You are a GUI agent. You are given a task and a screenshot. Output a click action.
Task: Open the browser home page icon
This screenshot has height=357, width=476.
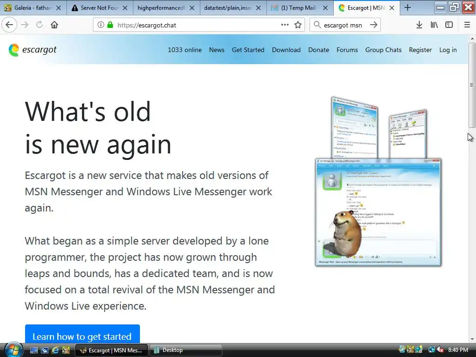pyautogui.click(x=54, y=25)
